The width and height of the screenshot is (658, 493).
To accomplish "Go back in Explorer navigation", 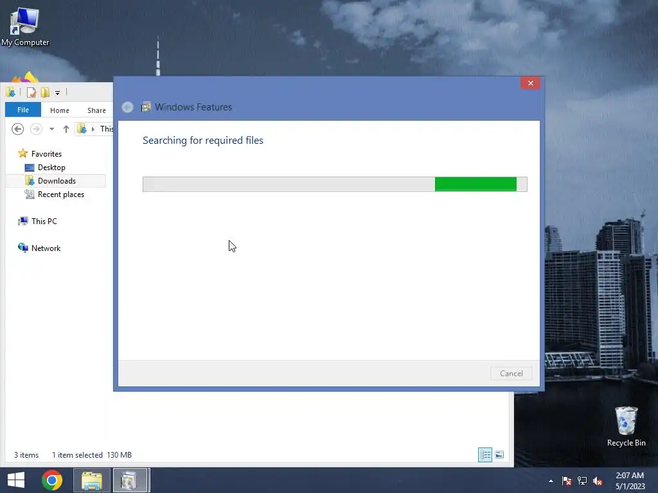I will click(x=17, y=129).
